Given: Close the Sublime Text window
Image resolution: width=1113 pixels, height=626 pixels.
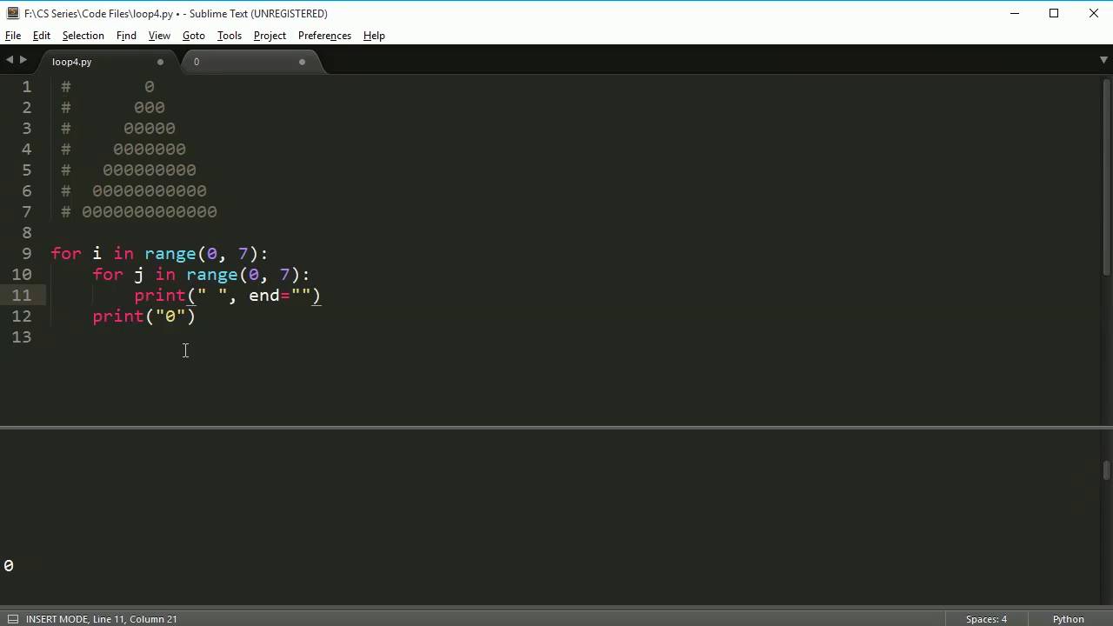Looking at the screenshot, I should [x=1094, y=13].
